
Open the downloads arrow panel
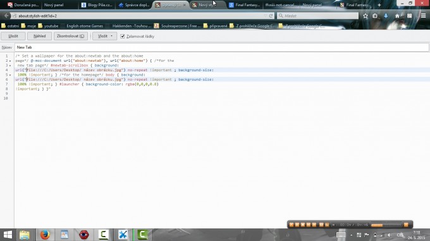point(386,16)
